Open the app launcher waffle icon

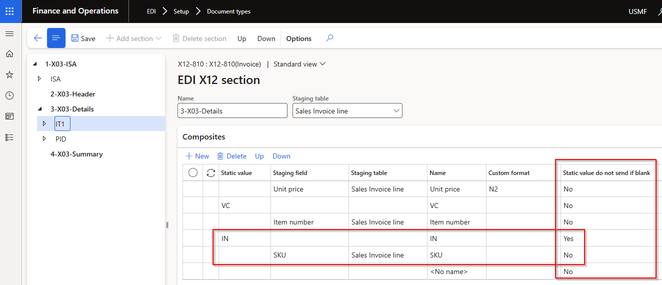pyautogui.click(x=9, y=11)
